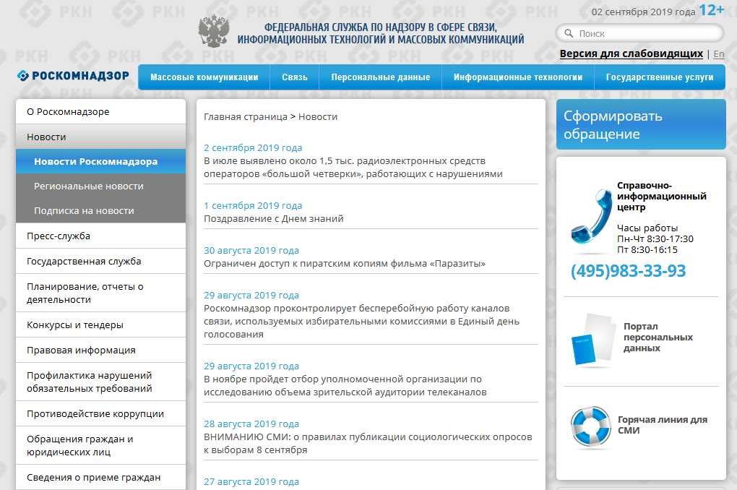Click the lifebuoy hotline icon
The height and width of the screenshot is (490, 737).
point(590,426)
